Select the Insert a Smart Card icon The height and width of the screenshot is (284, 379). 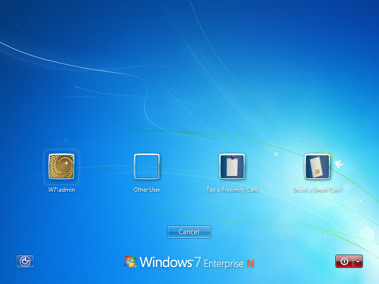tap(317, 167)
